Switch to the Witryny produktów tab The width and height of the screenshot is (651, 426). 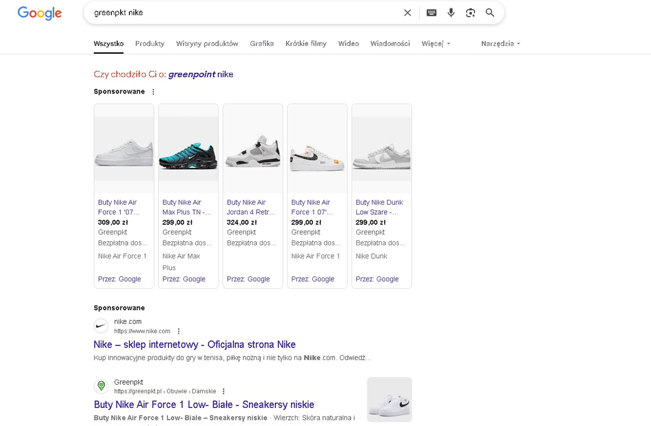207,44
